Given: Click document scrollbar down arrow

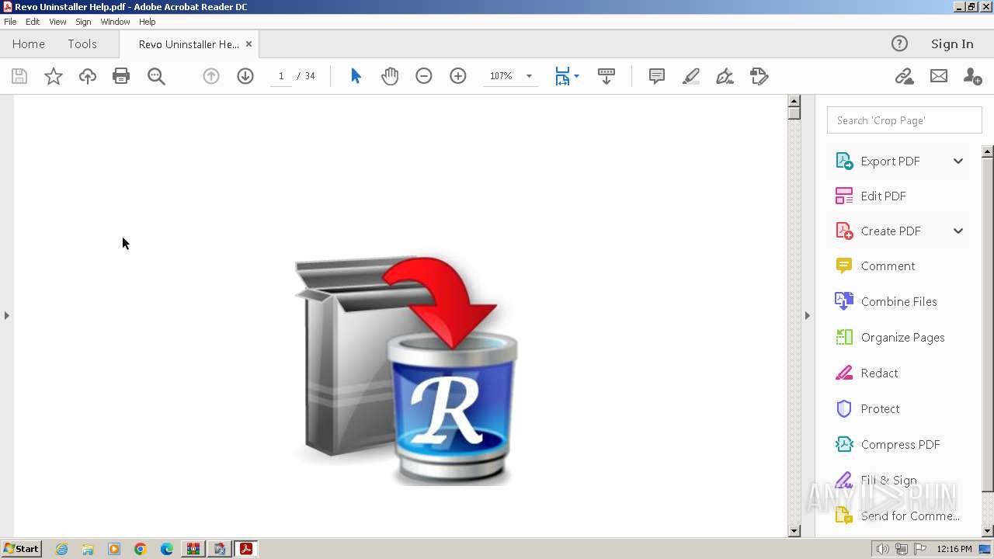Looking at the screenshot, I should click(x=794, y=531).
